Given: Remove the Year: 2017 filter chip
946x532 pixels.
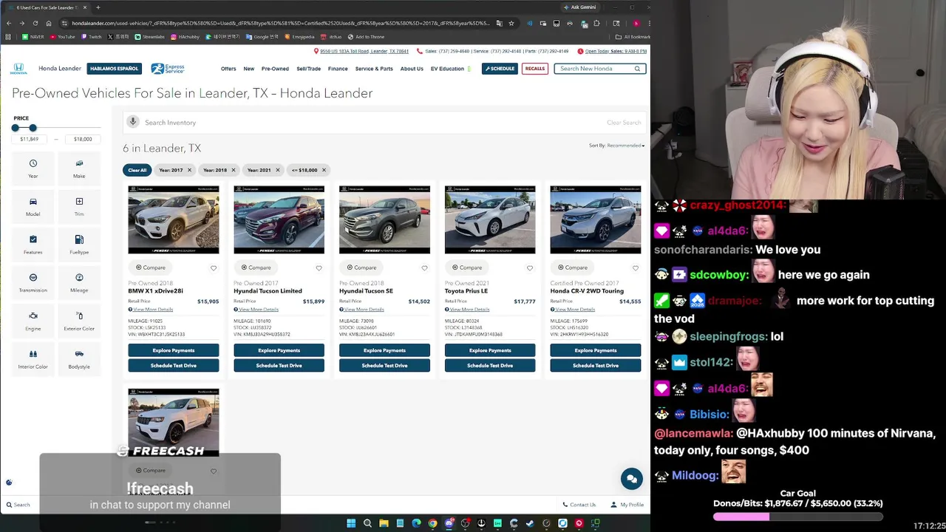Looking at the screenshot, I should [189, 170].
